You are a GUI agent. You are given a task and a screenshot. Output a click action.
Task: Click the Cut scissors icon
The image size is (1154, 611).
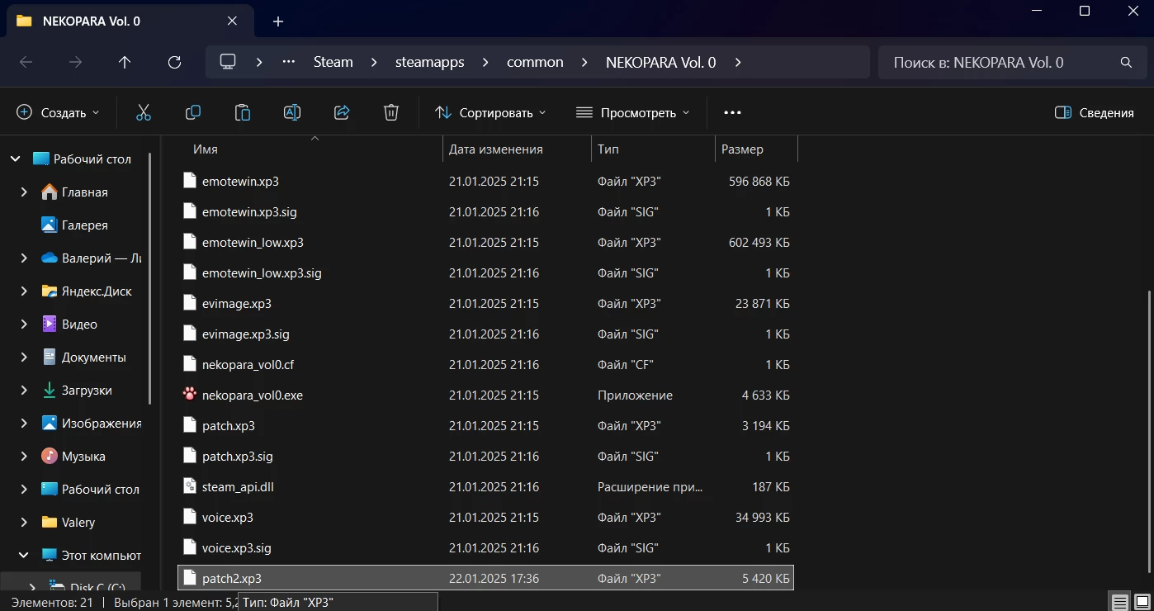tap(144, 112)
